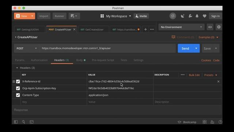Click the heart icon
Screen dimensions: 234x132
204,16
